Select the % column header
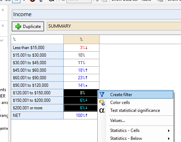 point(81,39)
